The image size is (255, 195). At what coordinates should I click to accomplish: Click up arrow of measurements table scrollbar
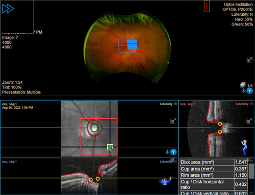(251, 160)
